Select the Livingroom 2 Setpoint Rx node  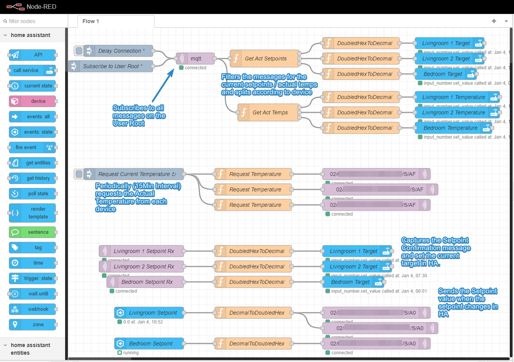[141, 266]
